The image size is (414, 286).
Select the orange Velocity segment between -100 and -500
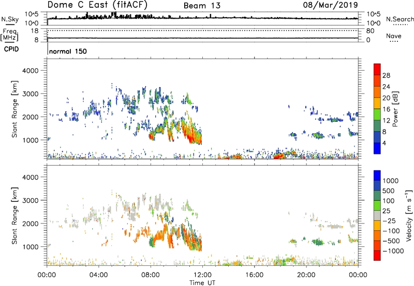coord(377,235)
